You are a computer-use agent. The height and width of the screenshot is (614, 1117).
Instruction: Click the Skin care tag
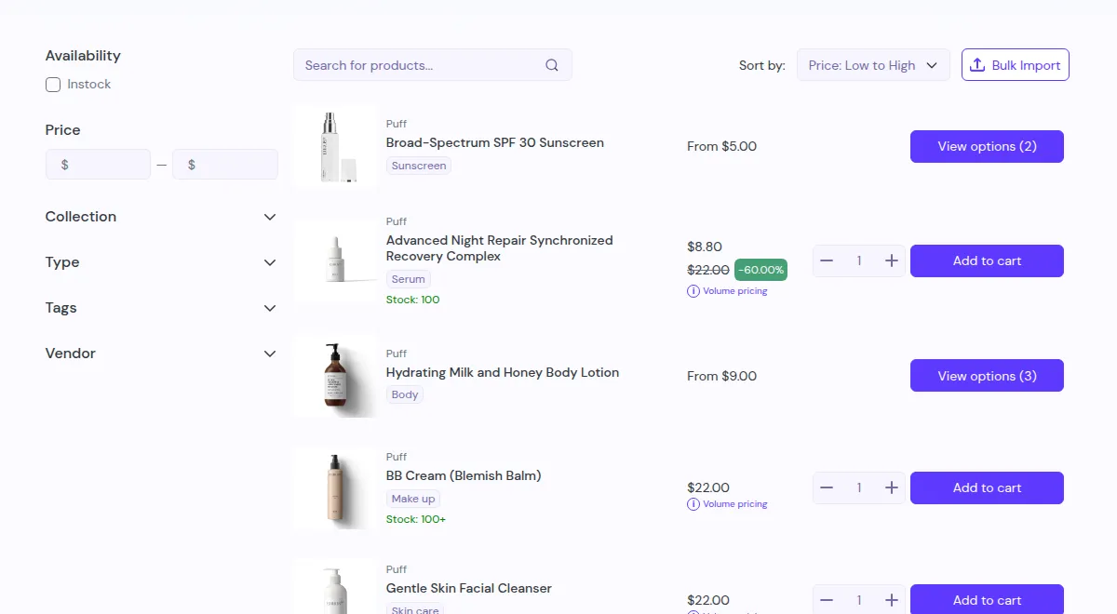415,610
